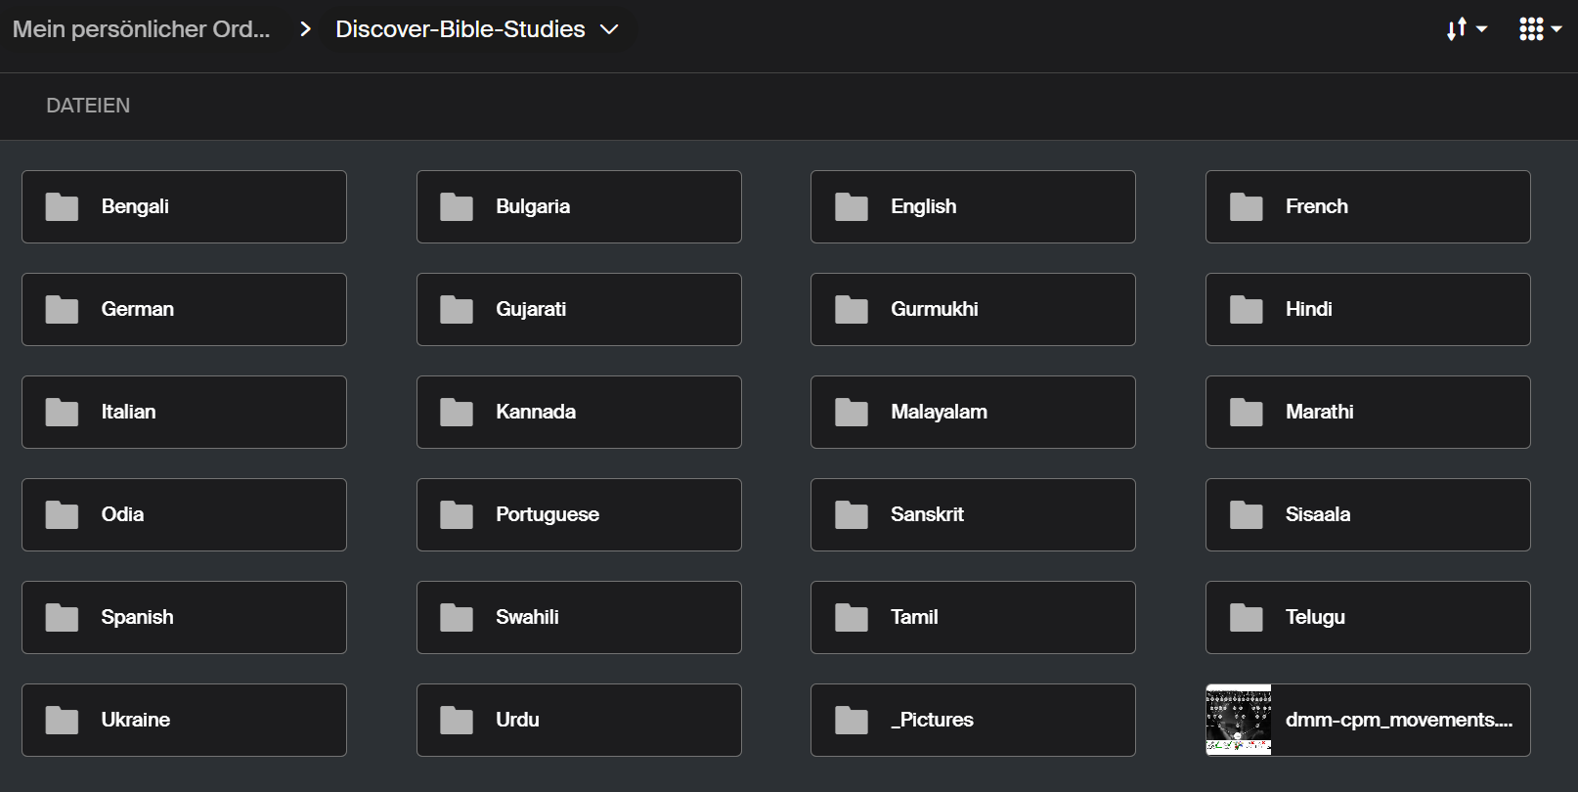Select the Marathi folder name
The width and height of the screenshot is (1578, 792).
tap(1320, 412)
